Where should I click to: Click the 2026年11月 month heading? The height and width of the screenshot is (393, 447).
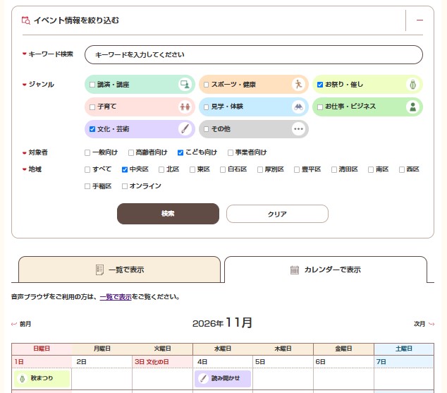pyautogui.click(x=222, y=323)
